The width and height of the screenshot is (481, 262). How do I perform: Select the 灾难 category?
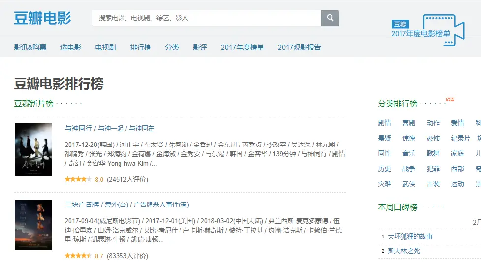coord(385,184)
